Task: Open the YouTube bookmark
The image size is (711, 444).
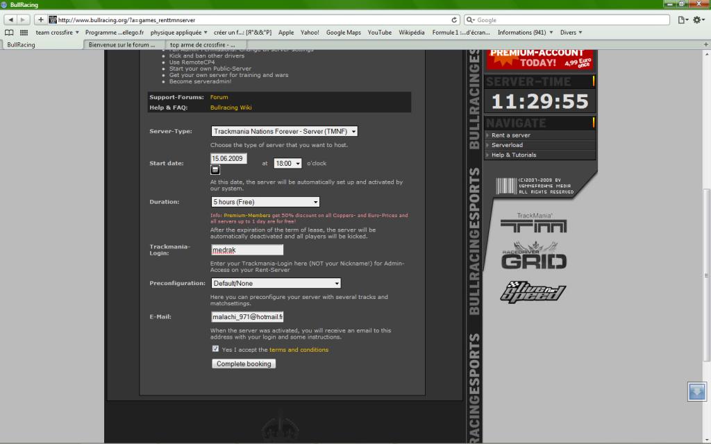Action: click(x=380, y=33)
